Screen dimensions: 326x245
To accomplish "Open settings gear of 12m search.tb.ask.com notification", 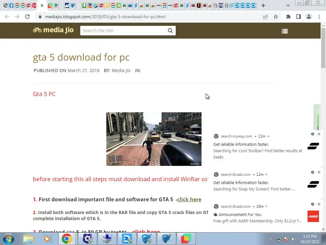I will [313, 172].
